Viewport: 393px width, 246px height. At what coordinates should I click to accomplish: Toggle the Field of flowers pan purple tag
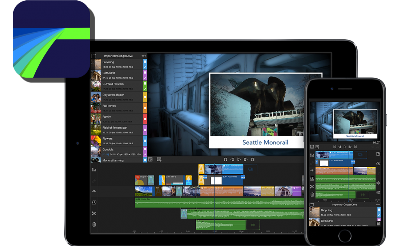(145, 130)
